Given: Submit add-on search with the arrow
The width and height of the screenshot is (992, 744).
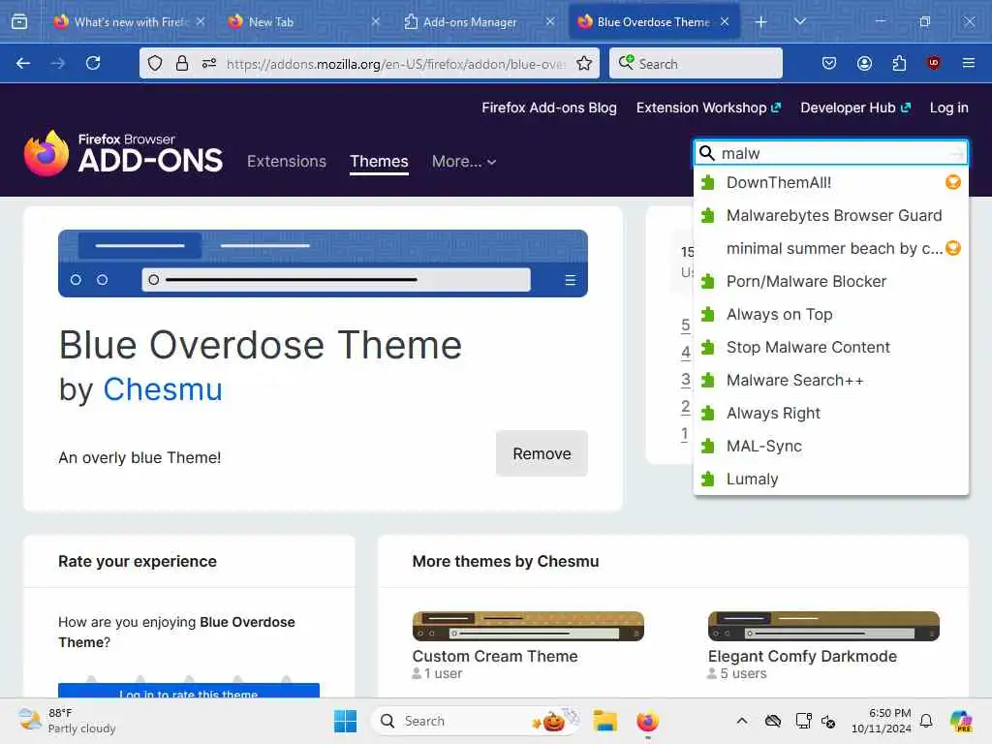Looking at the screenshot, I should click(956, 153).
